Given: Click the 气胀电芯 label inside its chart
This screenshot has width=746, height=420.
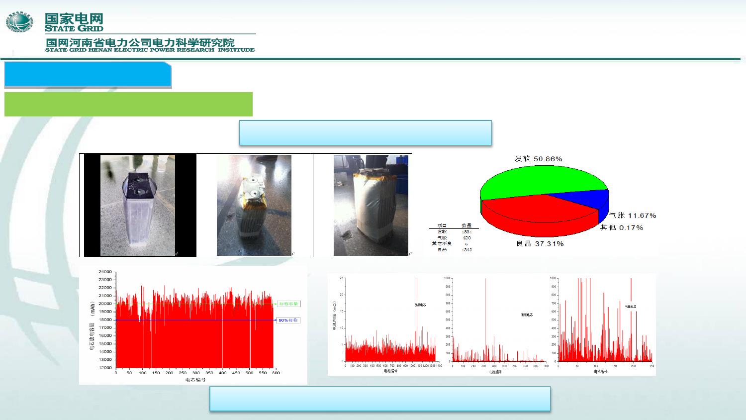Looking at the screenshot, I should click(631, 307).
